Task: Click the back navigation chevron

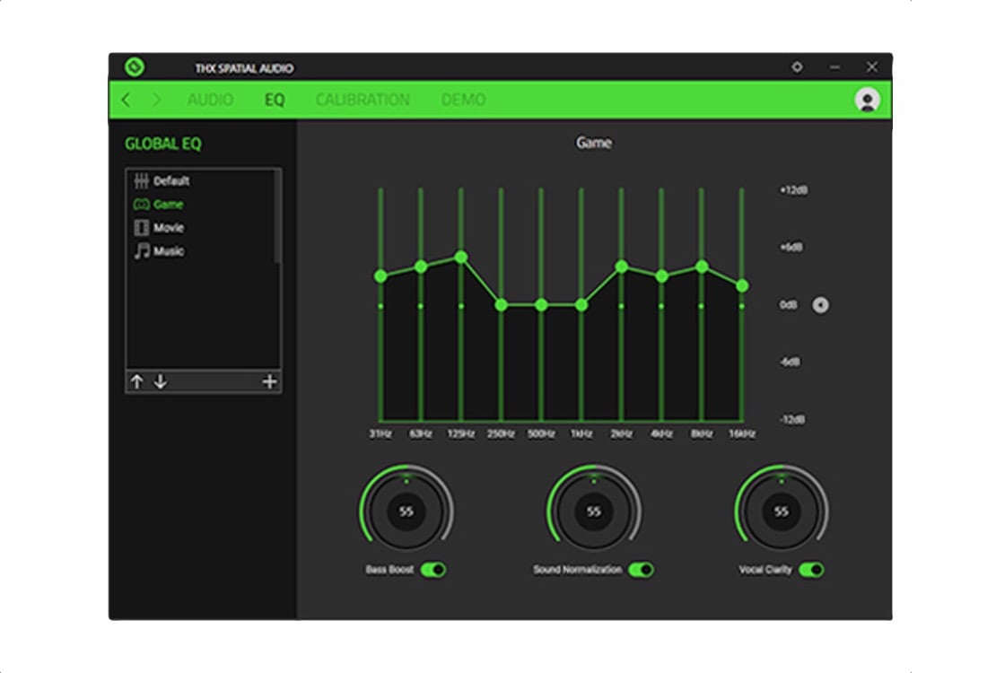Action: 126,101
